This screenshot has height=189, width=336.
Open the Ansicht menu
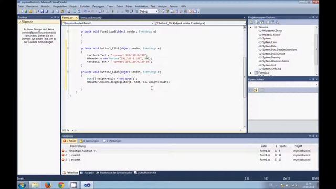[x=45, y=6]
